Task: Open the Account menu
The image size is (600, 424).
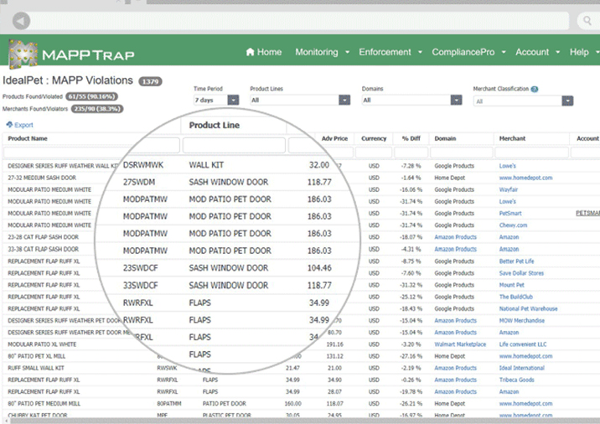Action: [x=532, y=52]
